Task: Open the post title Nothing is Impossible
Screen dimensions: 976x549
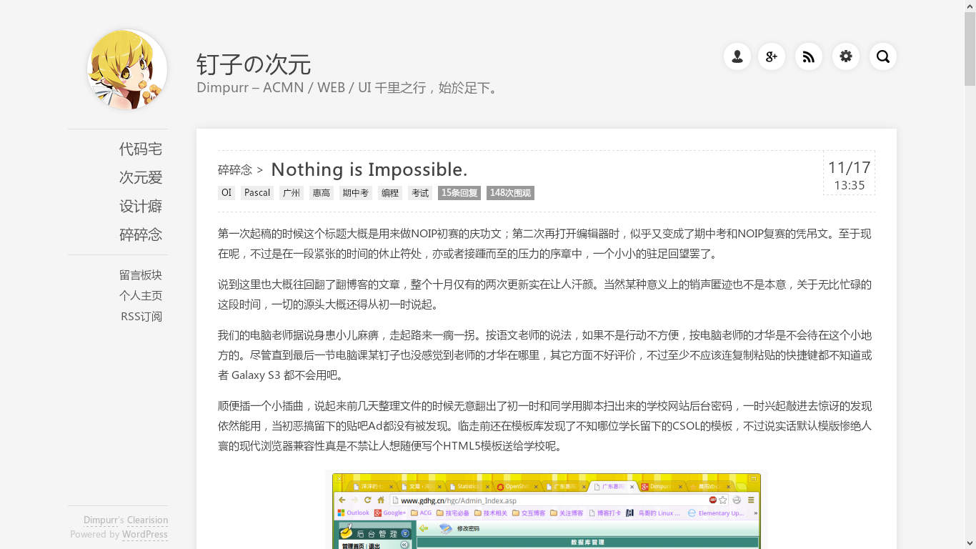Action: (x=369, y=169)
